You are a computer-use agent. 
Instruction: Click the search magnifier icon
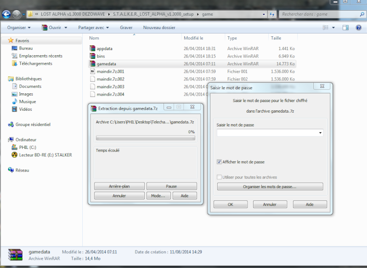coord(362,14)
